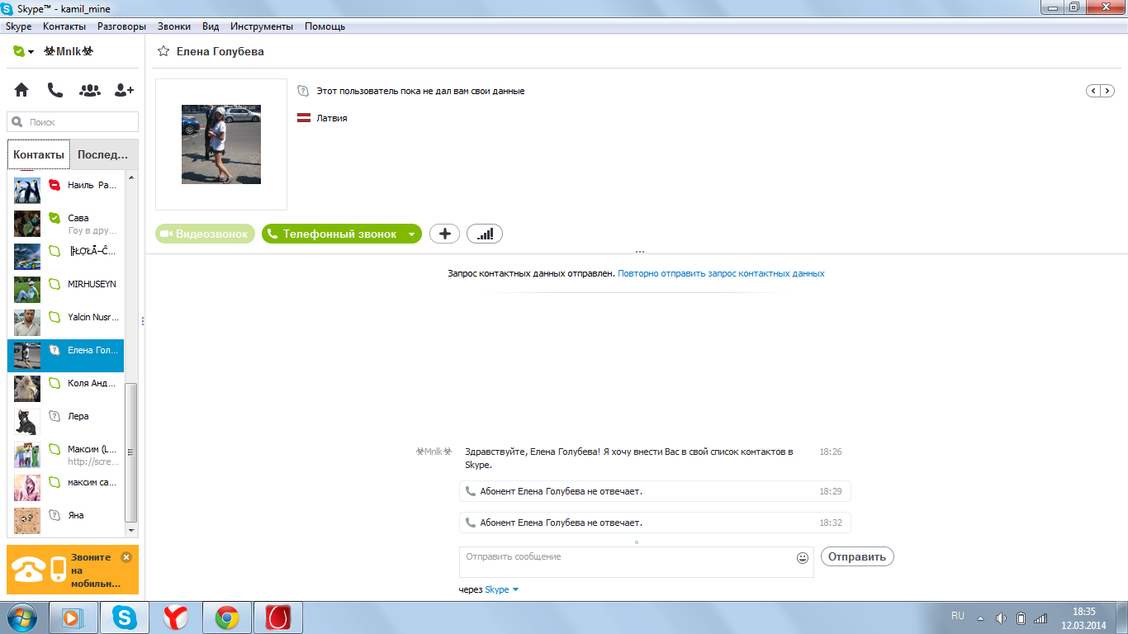Screen dimensions: 1128x634
Task: Open Yandex browser from taskbar
Action: tap(176, 617)
